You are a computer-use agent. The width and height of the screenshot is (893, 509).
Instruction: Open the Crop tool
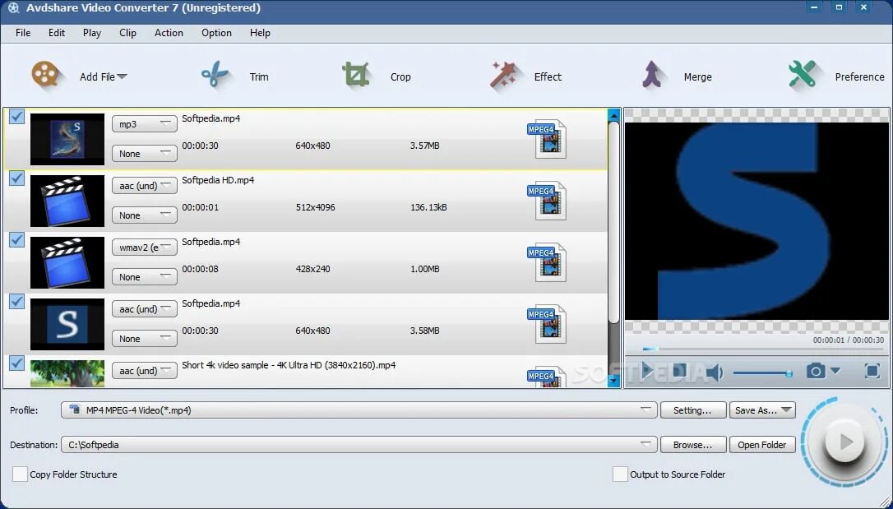(x=356, y=75)
